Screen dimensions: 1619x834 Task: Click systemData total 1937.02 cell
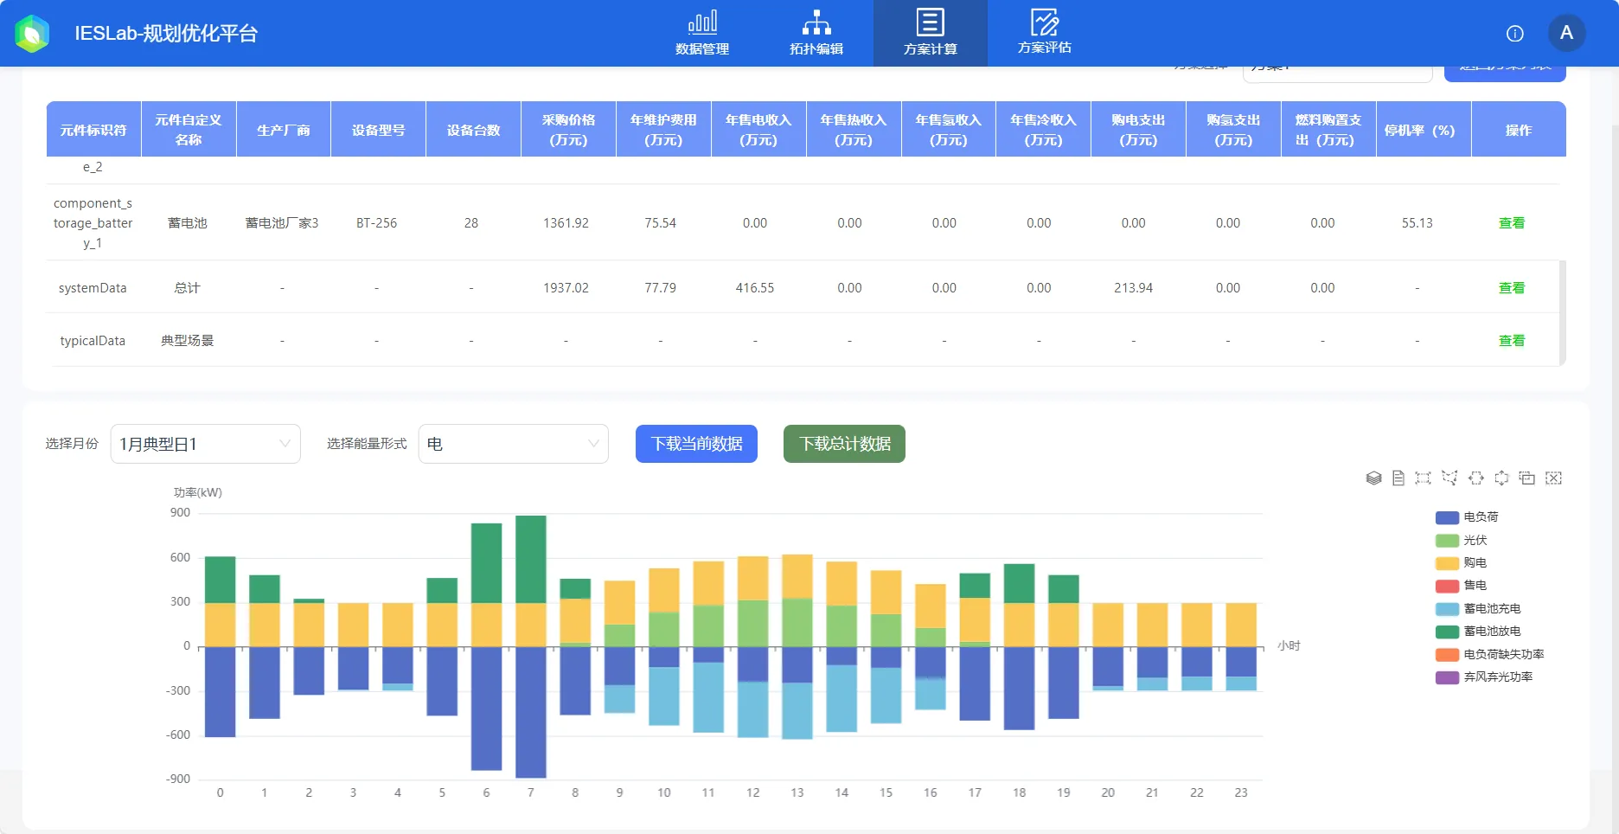[566, 288]
